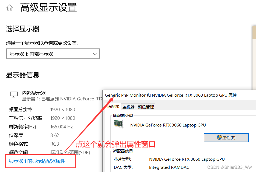Image resolution: width=256 pixels, height=172 pixels.
Task: Select the 颜色格式 value RGB
Action: pos(55,144)
